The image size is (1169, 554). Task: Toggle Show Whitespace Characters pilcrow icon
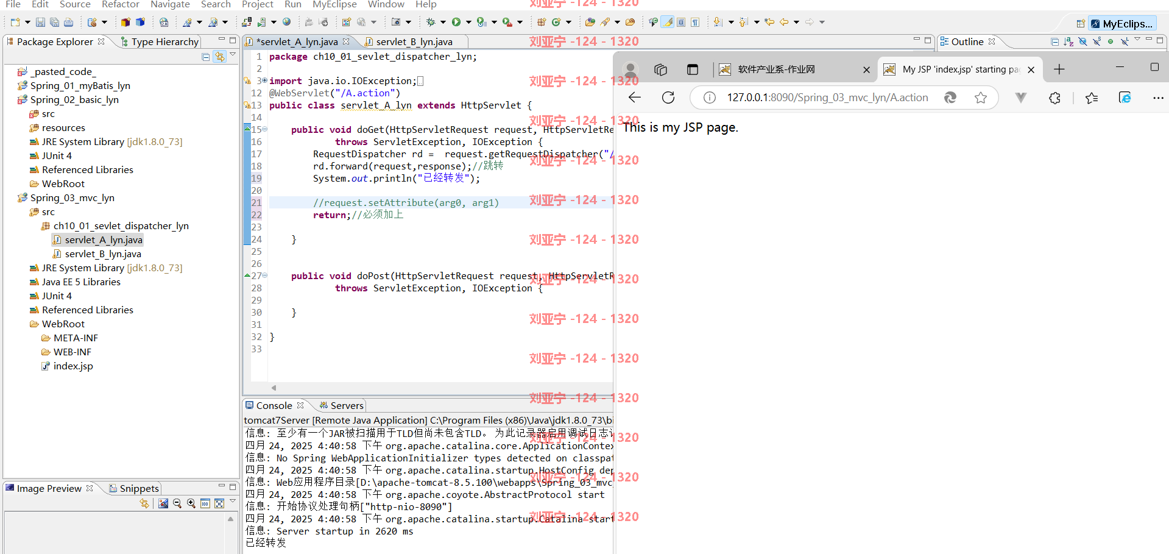click(695, 23)
